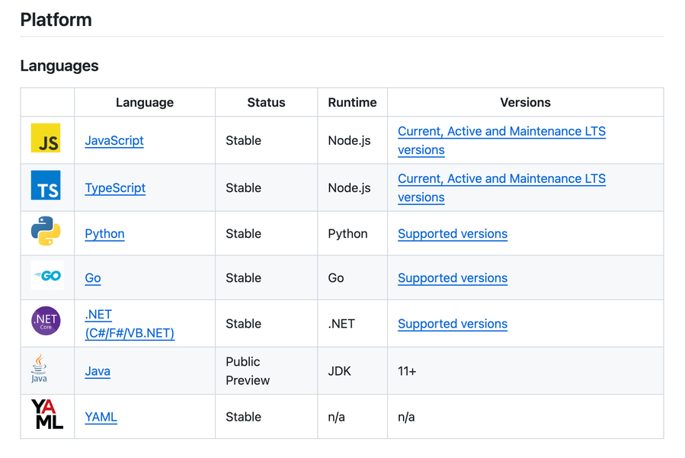Image resolution: width=685 pixels, height=458 pixels.
Task: Open the TypeScript language link
Action: (115, 187)
